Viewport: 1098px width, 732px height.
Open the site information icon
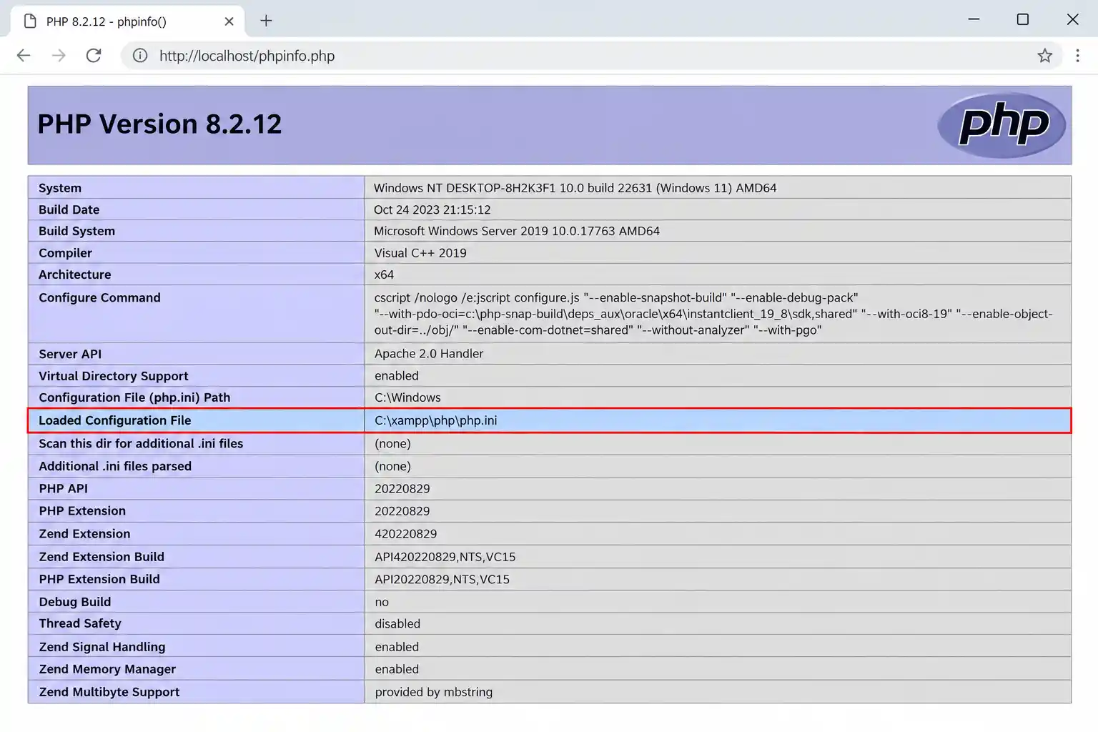(140, 56)
